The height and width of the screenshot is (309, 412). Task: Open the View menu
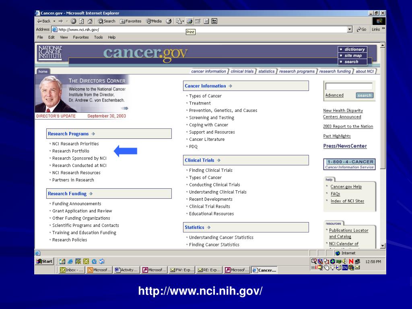tap(64, 37)
